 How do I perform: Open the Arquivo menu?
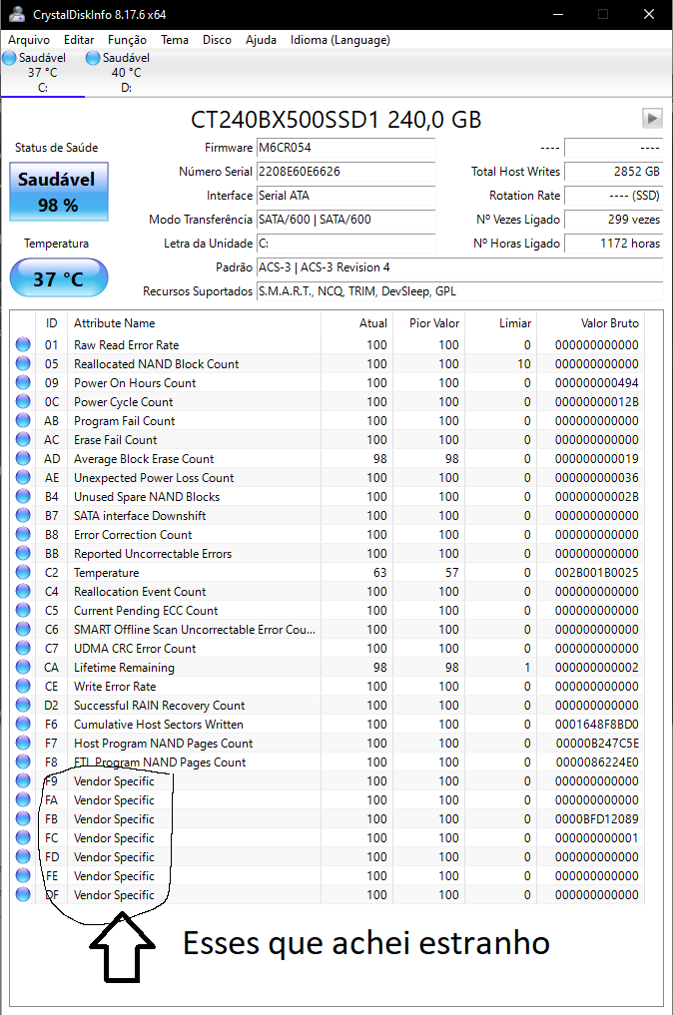(29, 40)
